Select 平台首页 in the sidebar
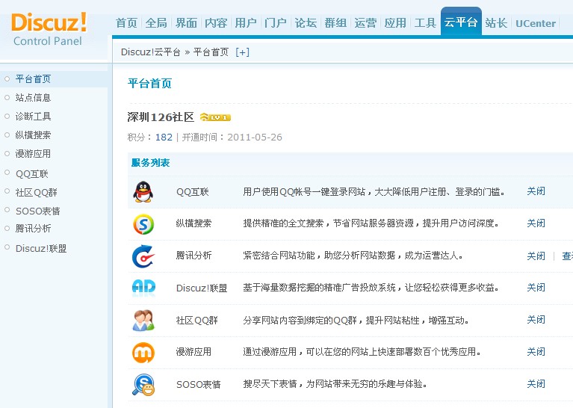Image resolution: width=573 pixels, height=408 pixels. pos(33,79)
